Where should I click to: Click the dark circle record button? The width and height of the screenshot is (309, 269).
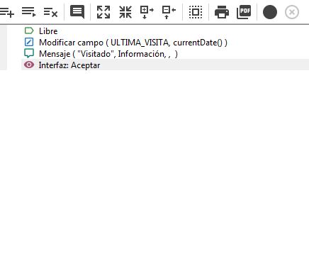point(270,12)
